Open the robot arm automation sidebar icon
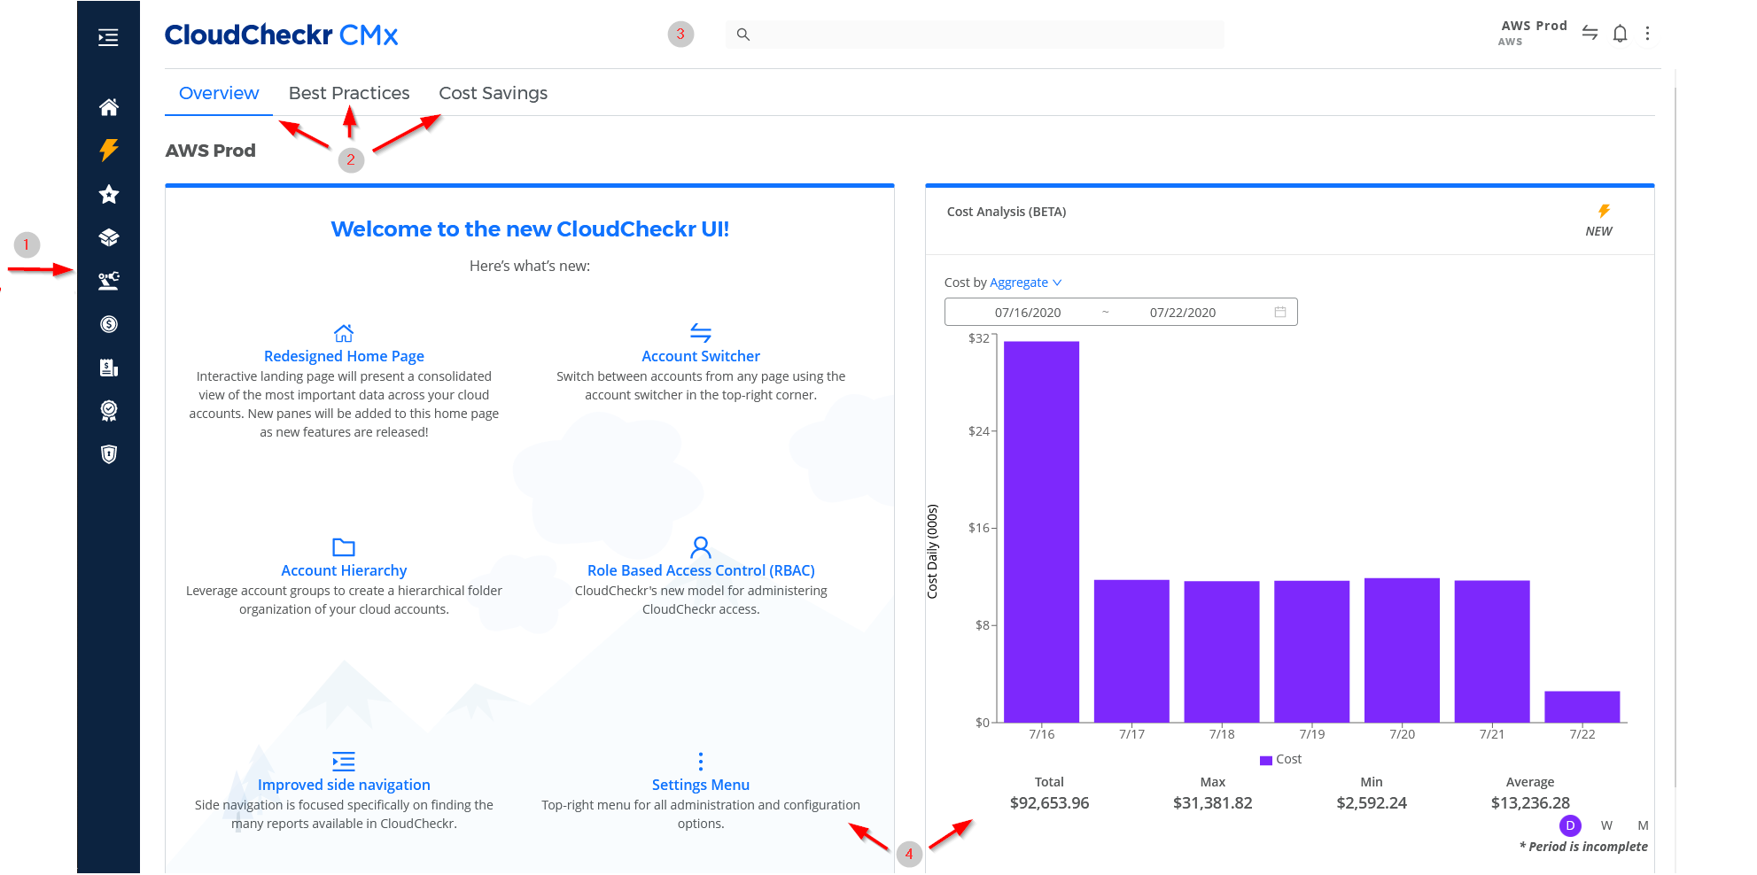 tap(109, 281)
